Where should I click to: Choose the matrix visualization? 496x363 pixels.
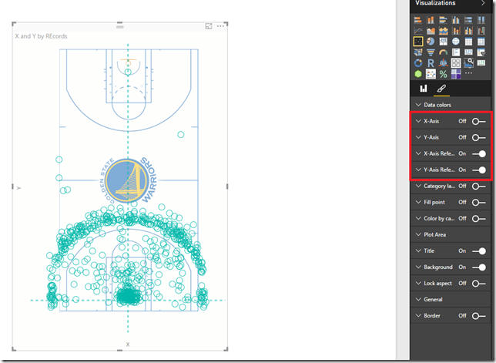coord(481,42)
